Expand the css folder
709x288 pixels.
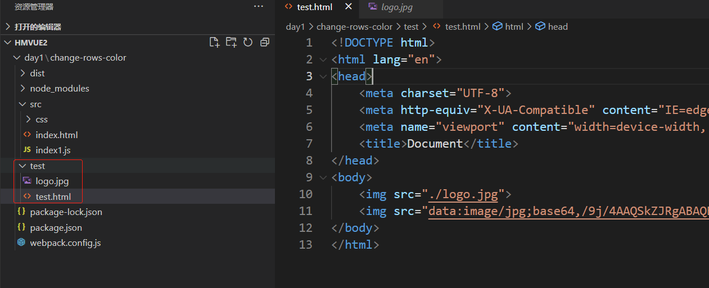click(x=29, y=119)
